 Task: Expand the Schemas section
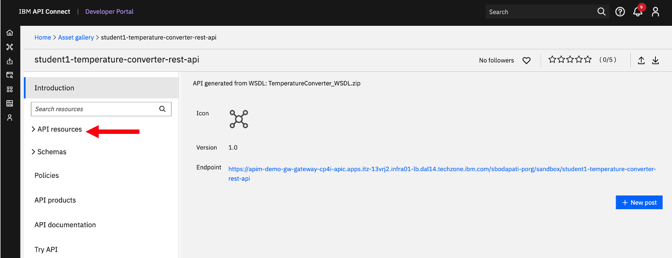[x=49, y=152]
